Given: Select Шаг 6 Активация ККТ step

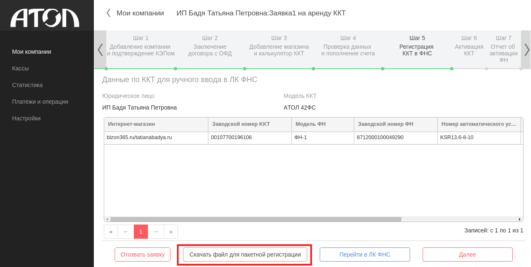Looking at the screenshot, I should 469,46.
